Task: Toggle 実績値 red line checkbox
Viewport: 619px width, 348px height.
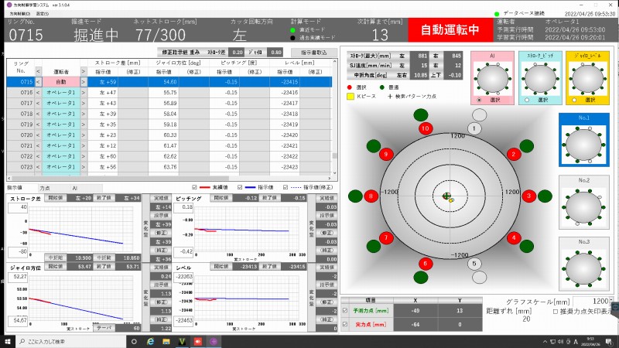Action: pos(195,187)
